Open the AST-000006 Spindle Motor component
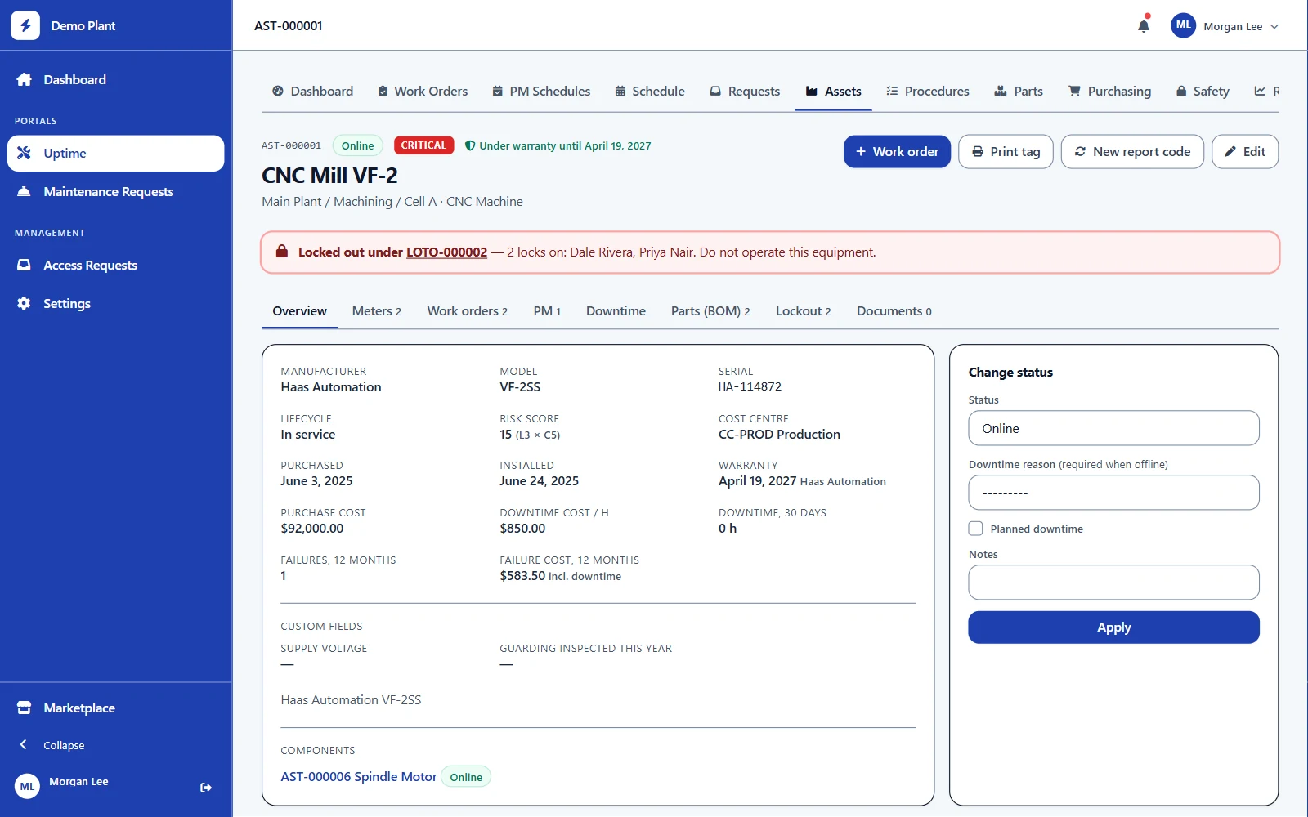The width and height of the screenshot is (1308, 817). (x=359, y=777)
